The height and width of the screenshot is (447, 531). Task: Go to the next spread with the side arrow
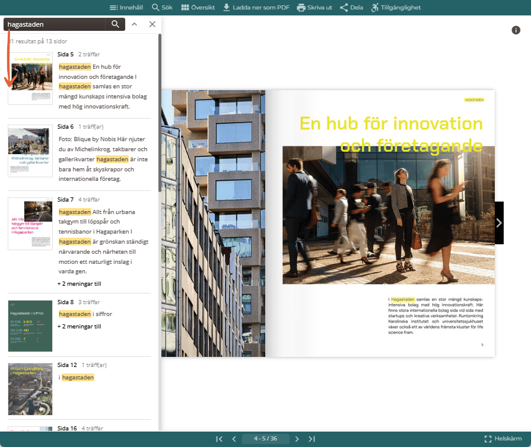(x=499, y=223)
